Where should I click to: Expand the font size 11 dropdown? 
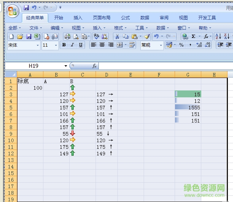click(56, 45)
